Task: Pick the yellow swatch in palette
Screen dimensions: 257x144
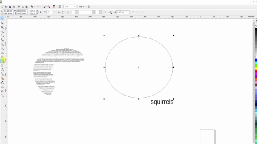Action: 256,68
